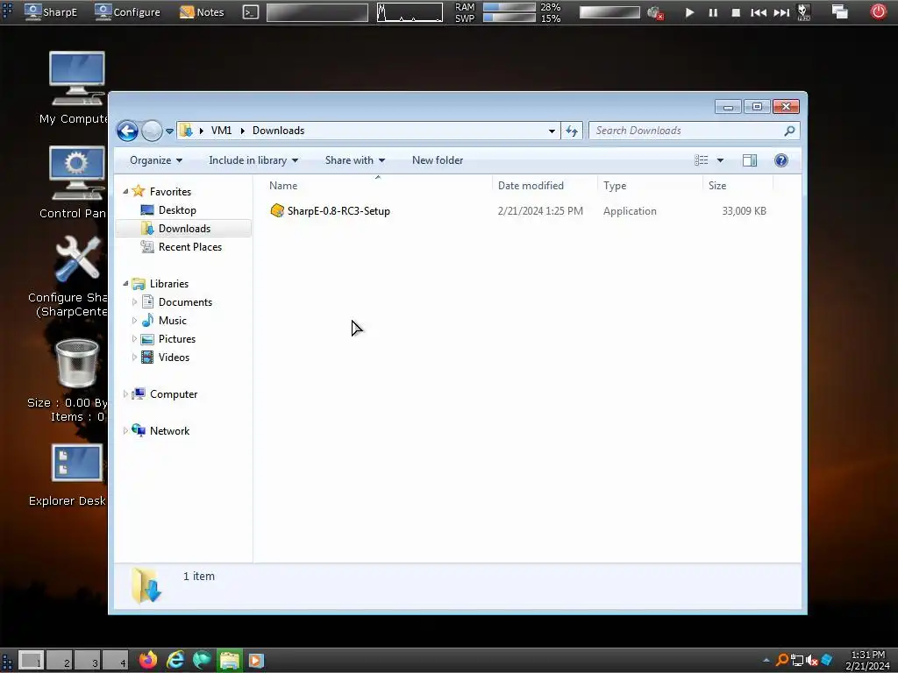Launch the terminal icon in top bar

click(x=251, y=12)
